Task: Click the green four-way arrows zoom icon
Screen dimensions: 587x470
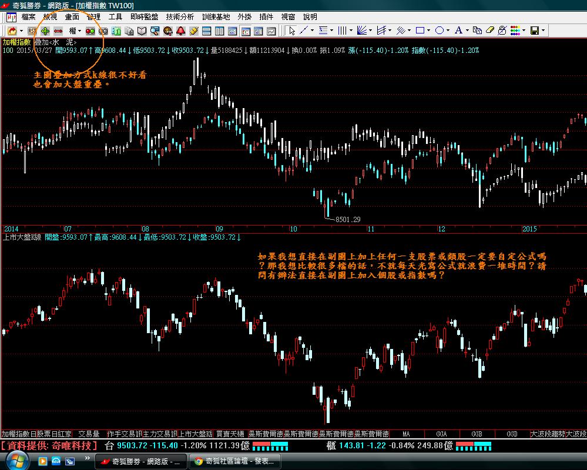Action: (45, 30)
